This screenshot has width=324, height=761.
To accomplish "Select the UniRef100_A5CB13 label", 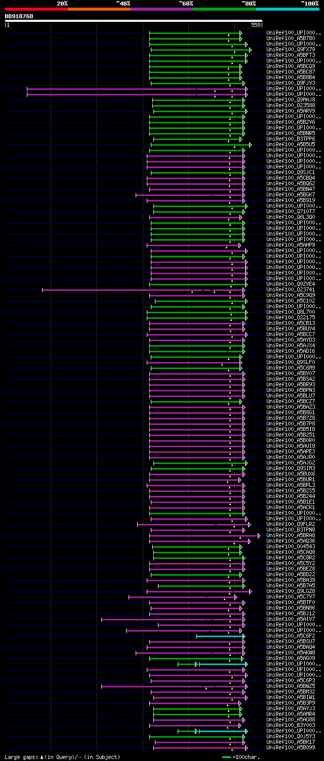I will [x=291, y=323].
